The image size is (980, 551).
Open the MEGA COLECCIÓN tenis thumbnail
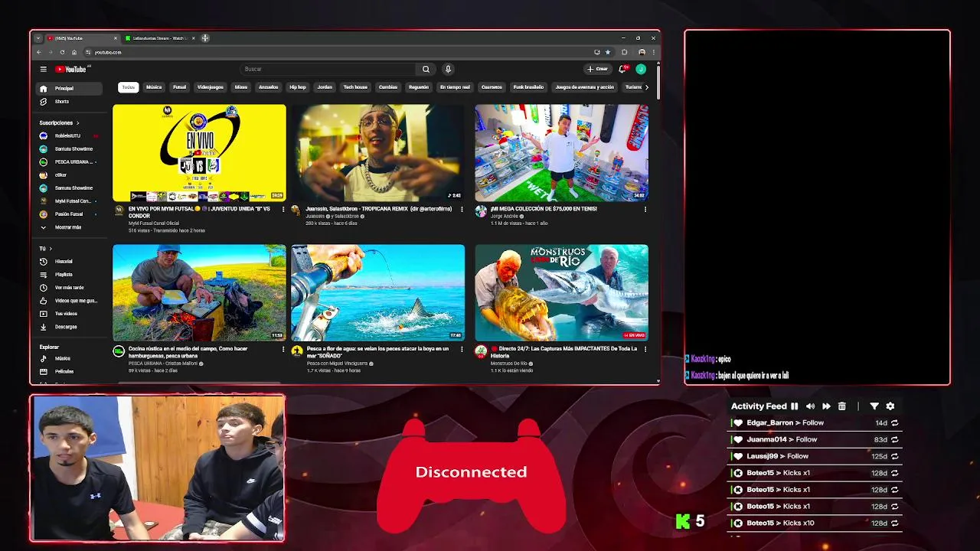[x=561, y=153]
